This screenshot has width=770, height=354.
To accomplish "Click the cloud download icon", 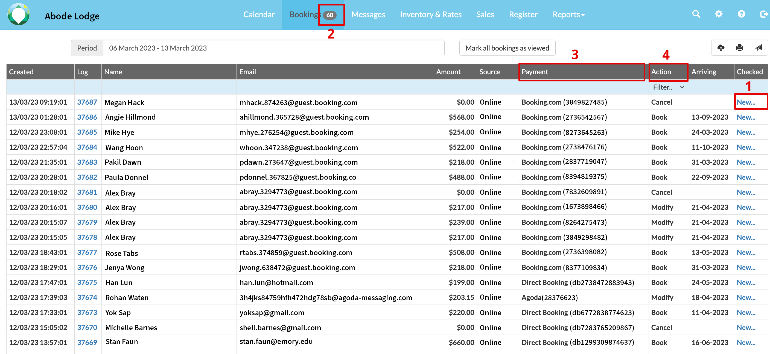I will click(721, 48).
